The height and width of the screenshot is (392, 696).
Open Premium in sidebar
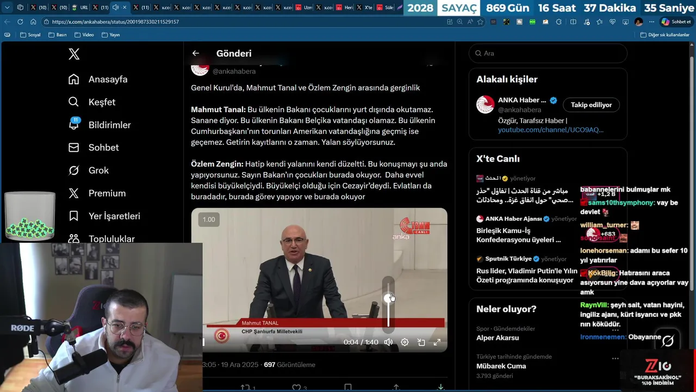97,193
